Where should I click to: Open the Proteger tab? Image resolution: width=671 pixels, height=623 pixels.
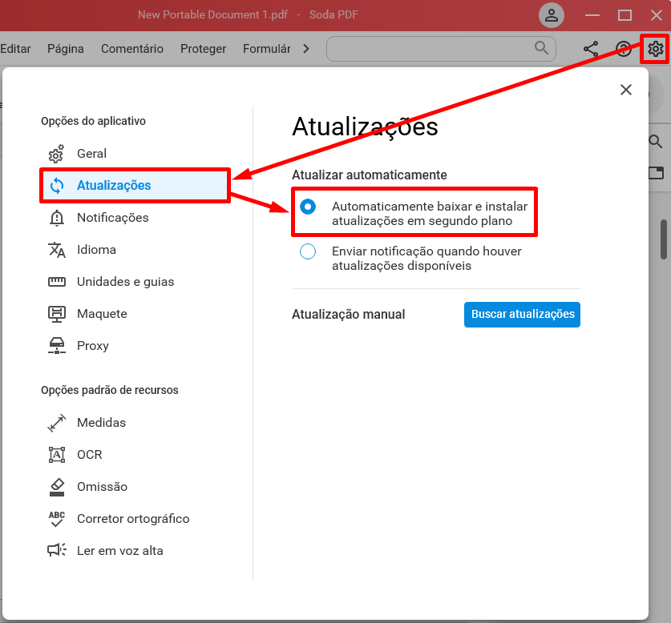click(x=203, y=49)
